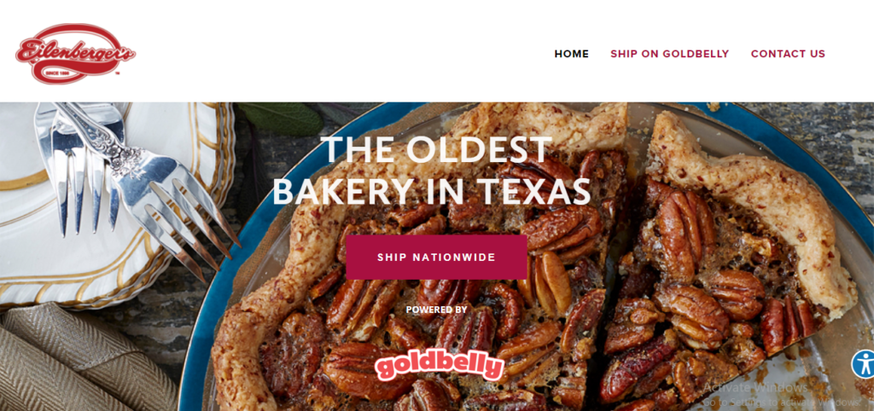Viewport: 874px width, 411px height.
Task: Click the Eilenberger's red logo
Action: (x=76, y=54)
